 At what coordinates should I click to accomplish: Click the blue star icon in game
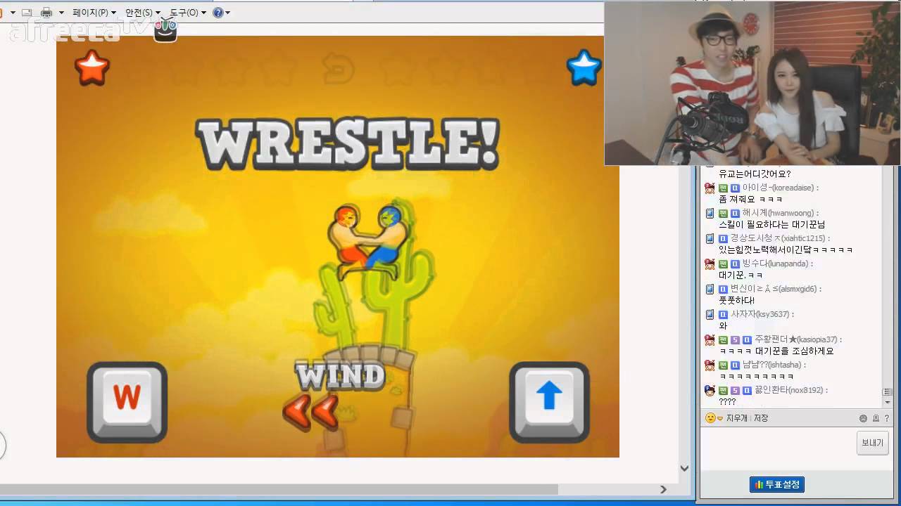point(584,68)
